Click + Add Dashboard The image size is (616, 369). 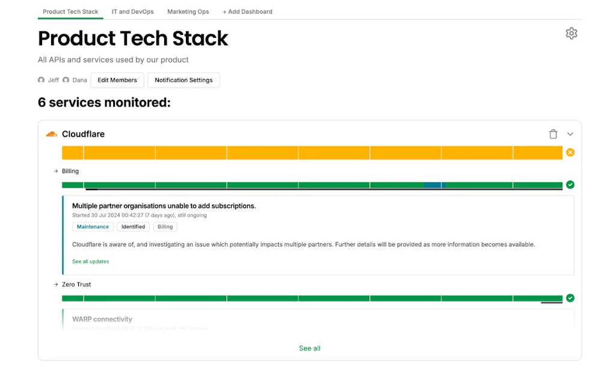247,11
